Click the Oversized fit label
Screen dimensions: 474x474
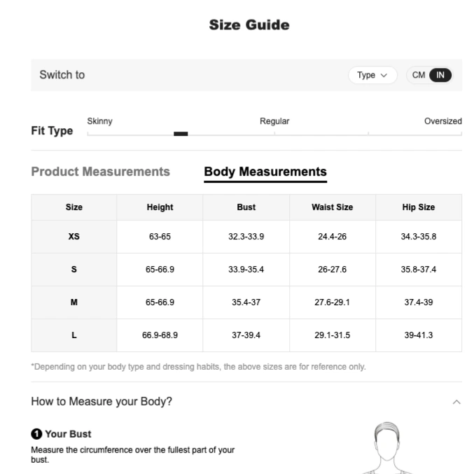point(443,121)
